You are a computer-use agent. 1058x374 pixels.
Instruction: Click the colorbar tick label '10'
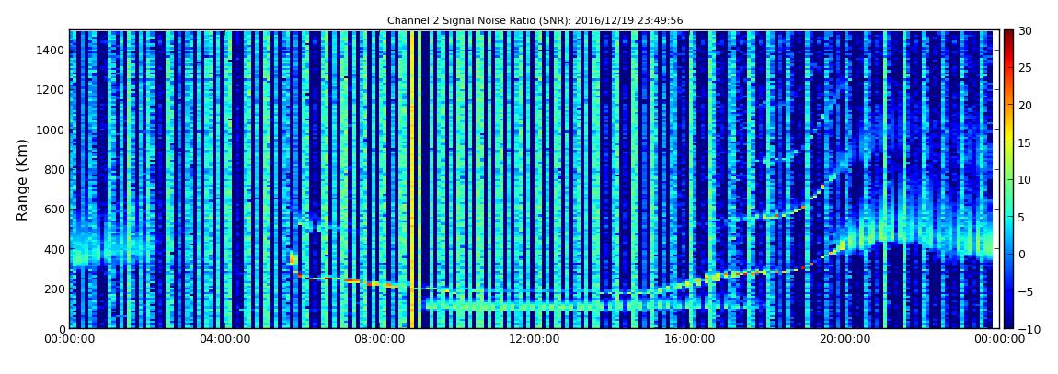(1026, 180)
